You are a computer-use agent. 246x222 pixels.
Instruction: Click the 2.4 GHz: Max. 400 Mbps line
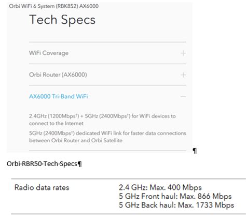[x=160, y=187]
